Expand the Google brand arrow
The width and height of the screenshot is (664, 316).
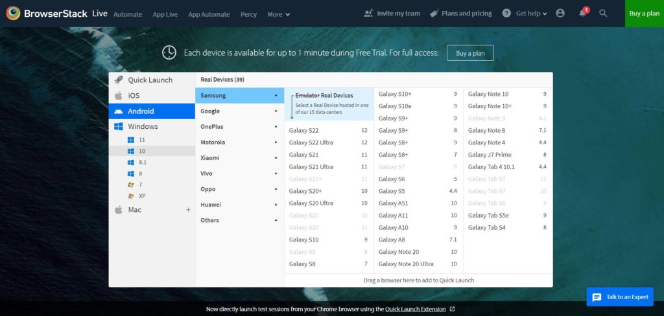[x=276, y=111]
